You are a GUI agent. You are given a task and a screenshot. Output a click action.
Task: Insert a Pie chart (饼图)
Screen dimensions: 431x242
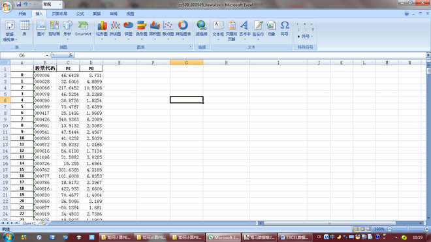click(128, 29)
